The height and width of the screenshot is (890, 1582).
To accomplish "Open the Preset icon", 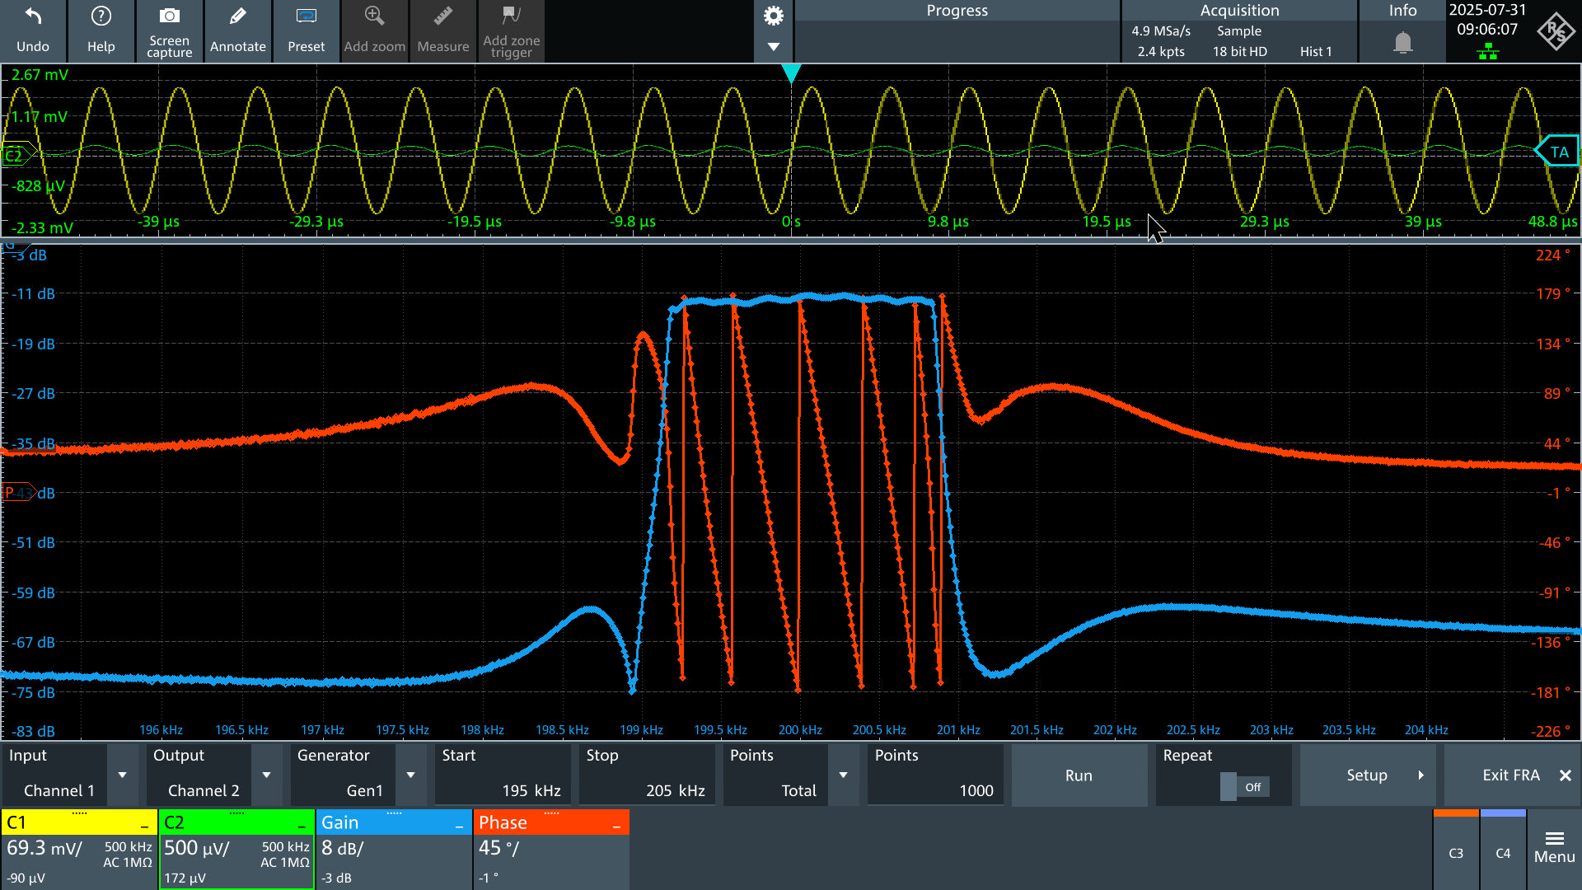I will pos(307,16).
